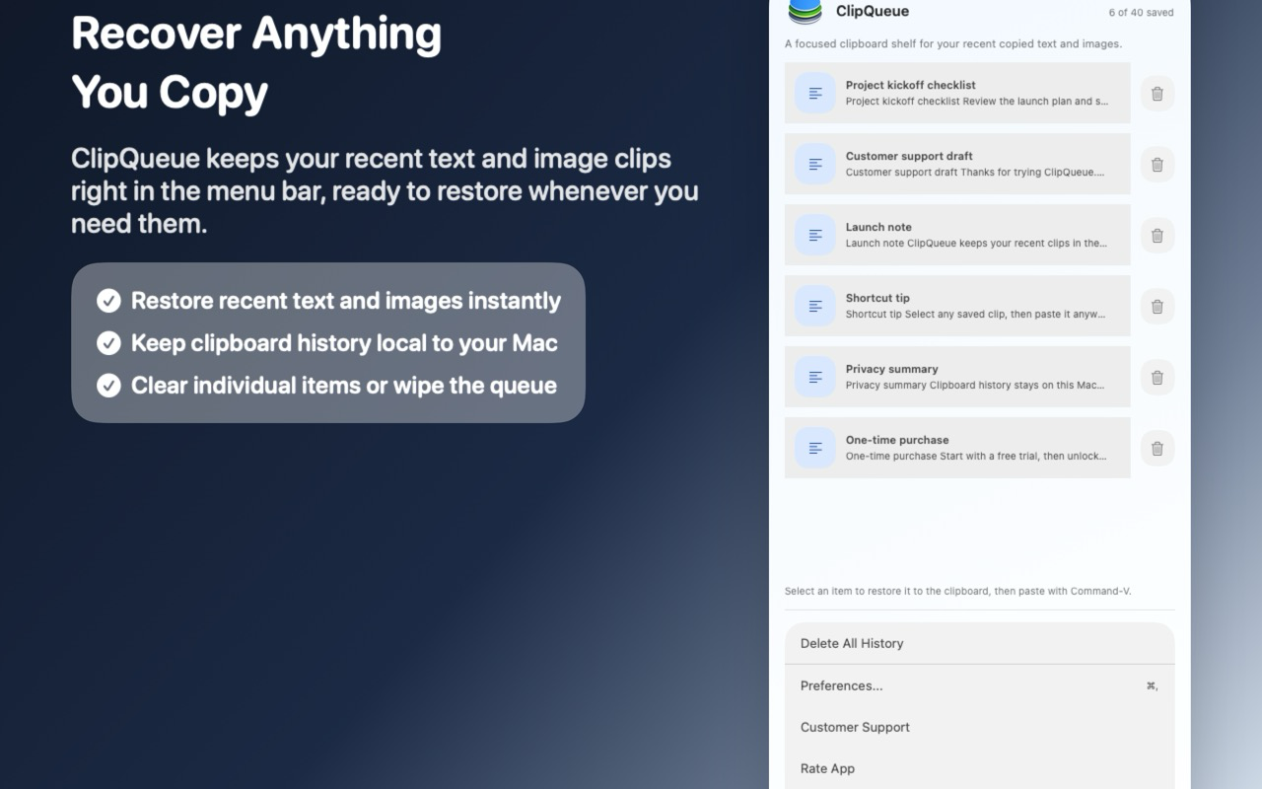Click the '6 of 40 saved' counter

point(1142,13)
